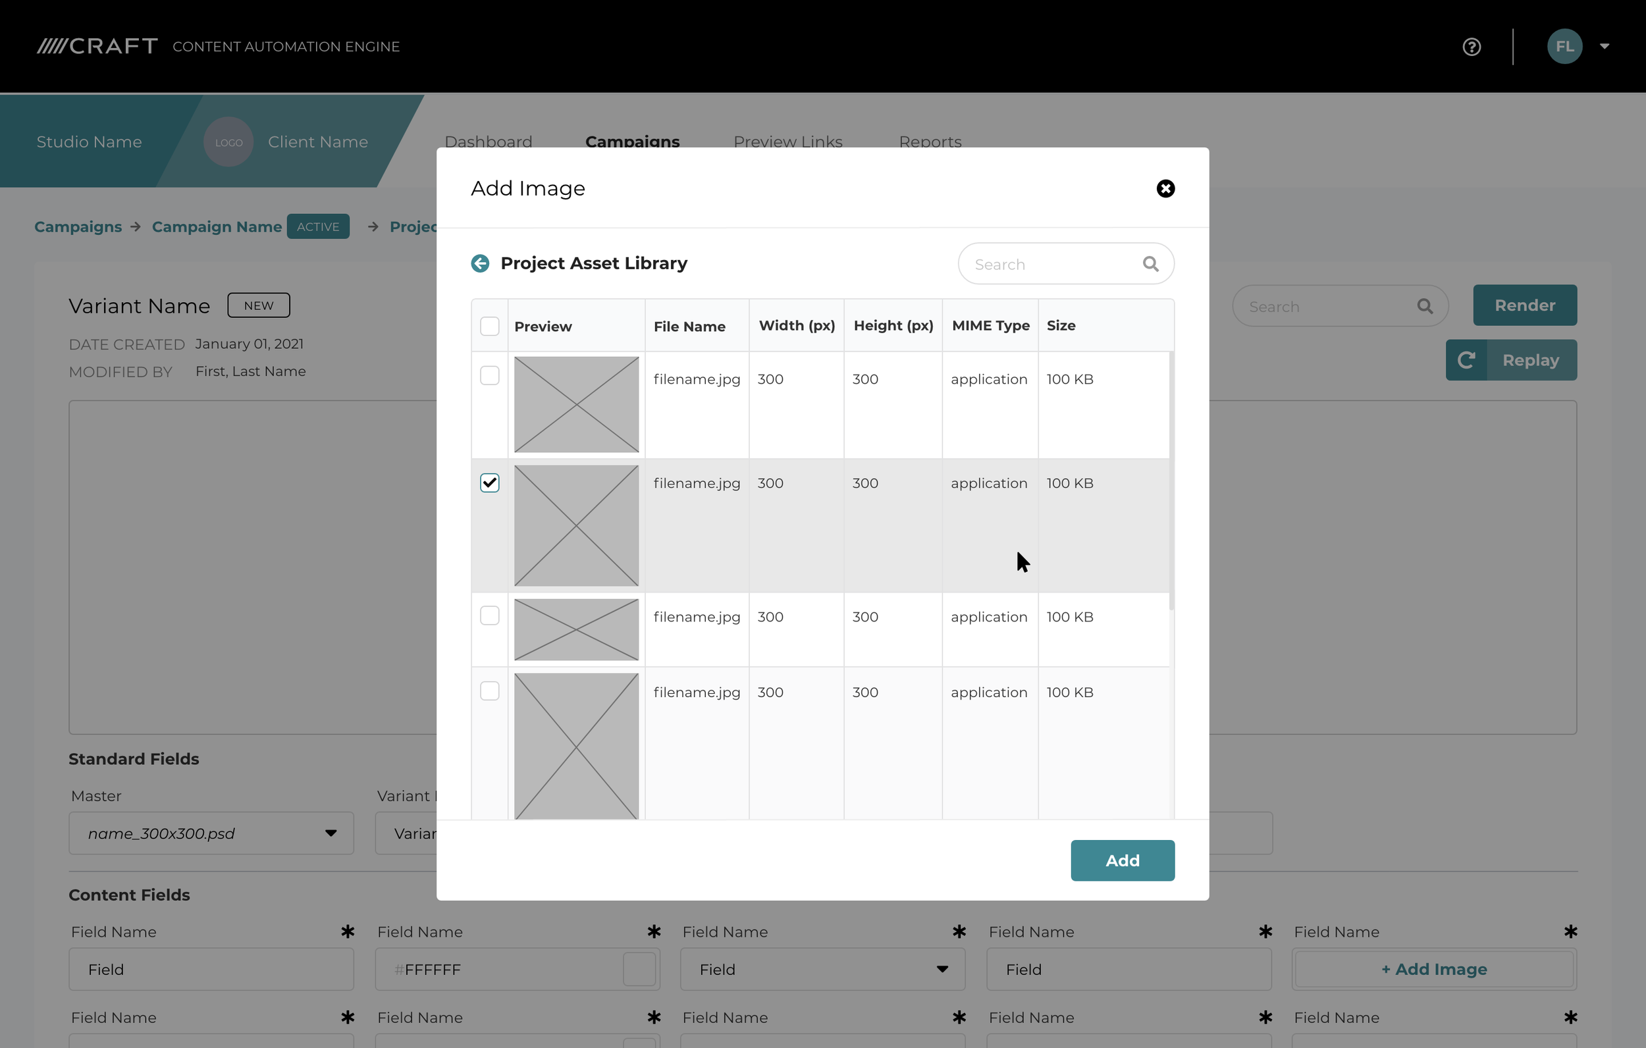Click the client LOGO circle

[228, 142]
